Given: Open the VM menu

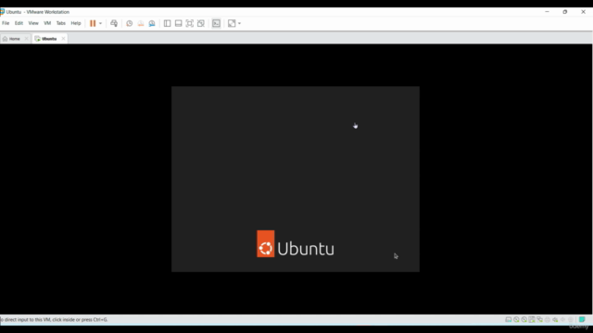Looking at the screenshot, I should click(47, 23).
